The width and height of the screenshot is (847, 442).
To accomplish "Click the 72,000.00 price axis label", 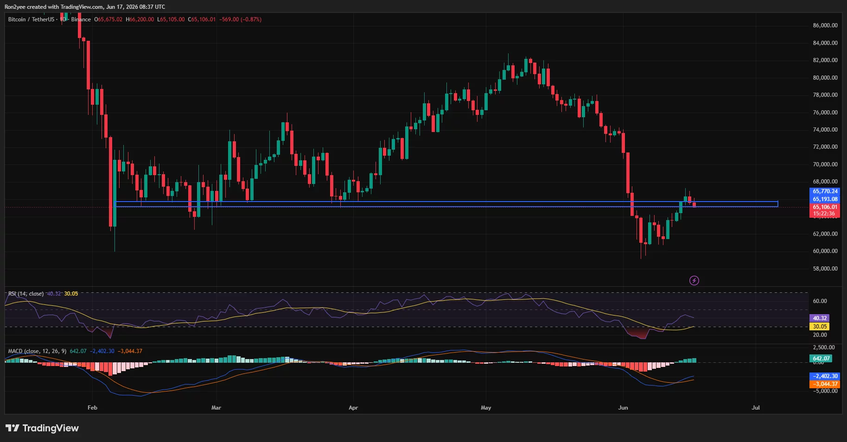I will [x=825, y=147].
